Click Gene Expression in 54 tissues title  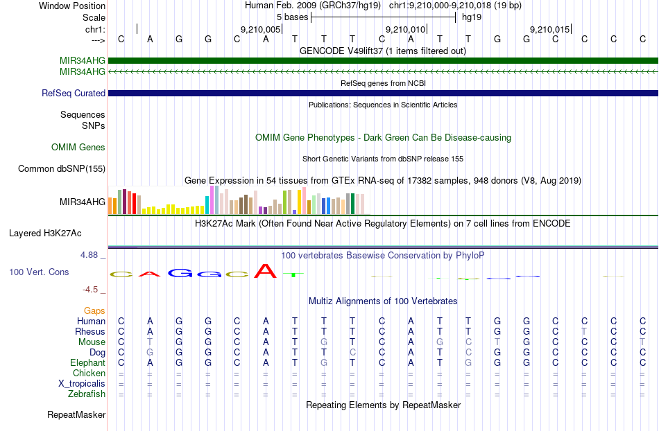383,180
